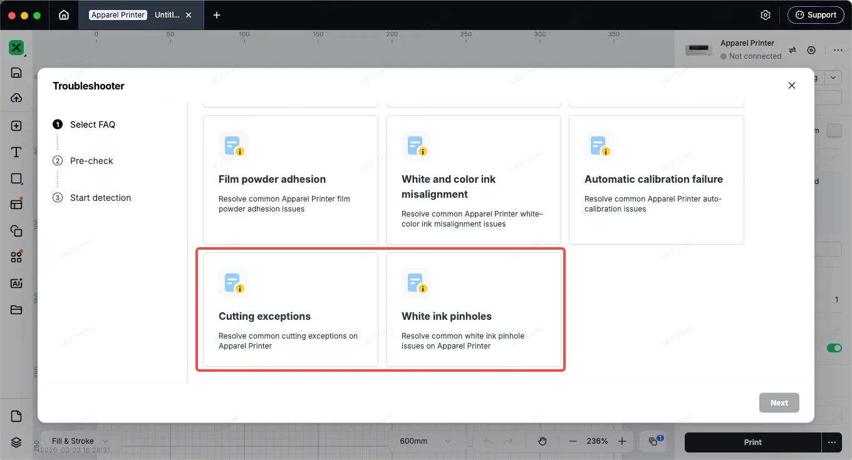Select the rectangle shape tool
Viewport: 852px width, 460px height.
click(16, 178)
